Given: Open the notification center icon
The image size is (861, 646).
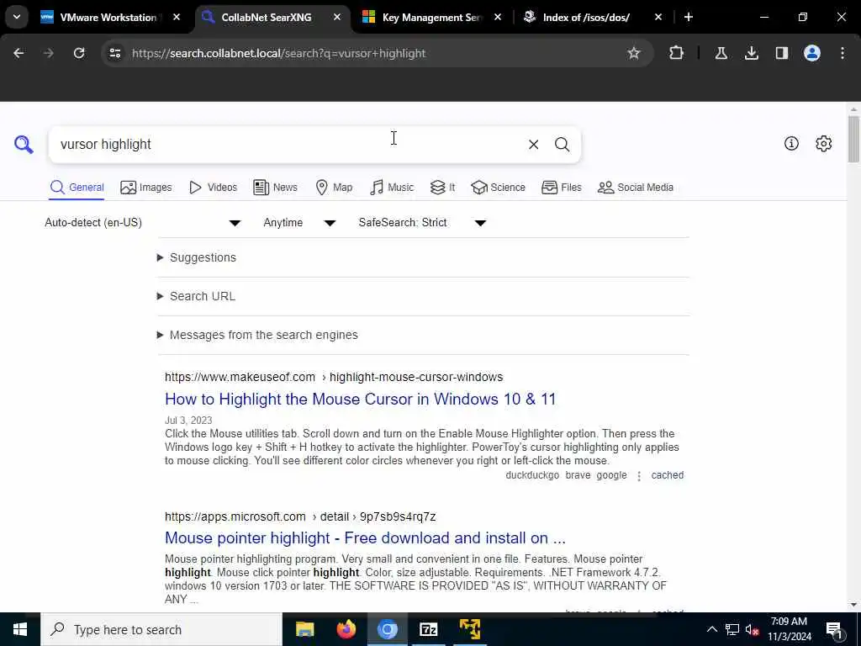Looking at the screenshot, I should click(835, 631).
